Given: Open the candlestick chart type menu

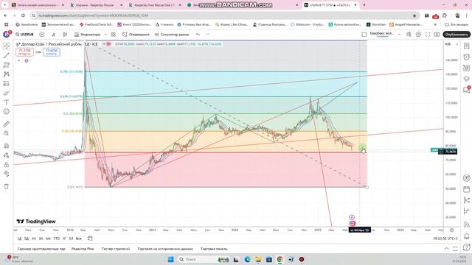Looking at the screenshot, I should click(65, 35).
